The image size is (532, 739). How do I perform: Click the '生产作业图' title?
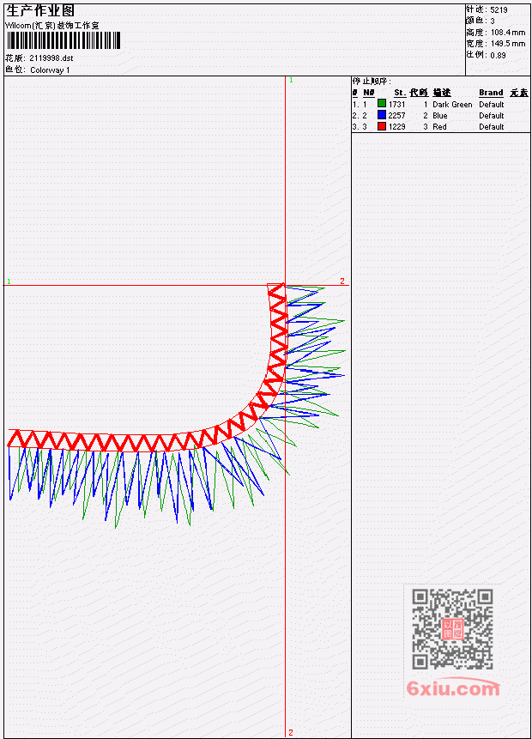pyautogui.click(x=40, y=10)
